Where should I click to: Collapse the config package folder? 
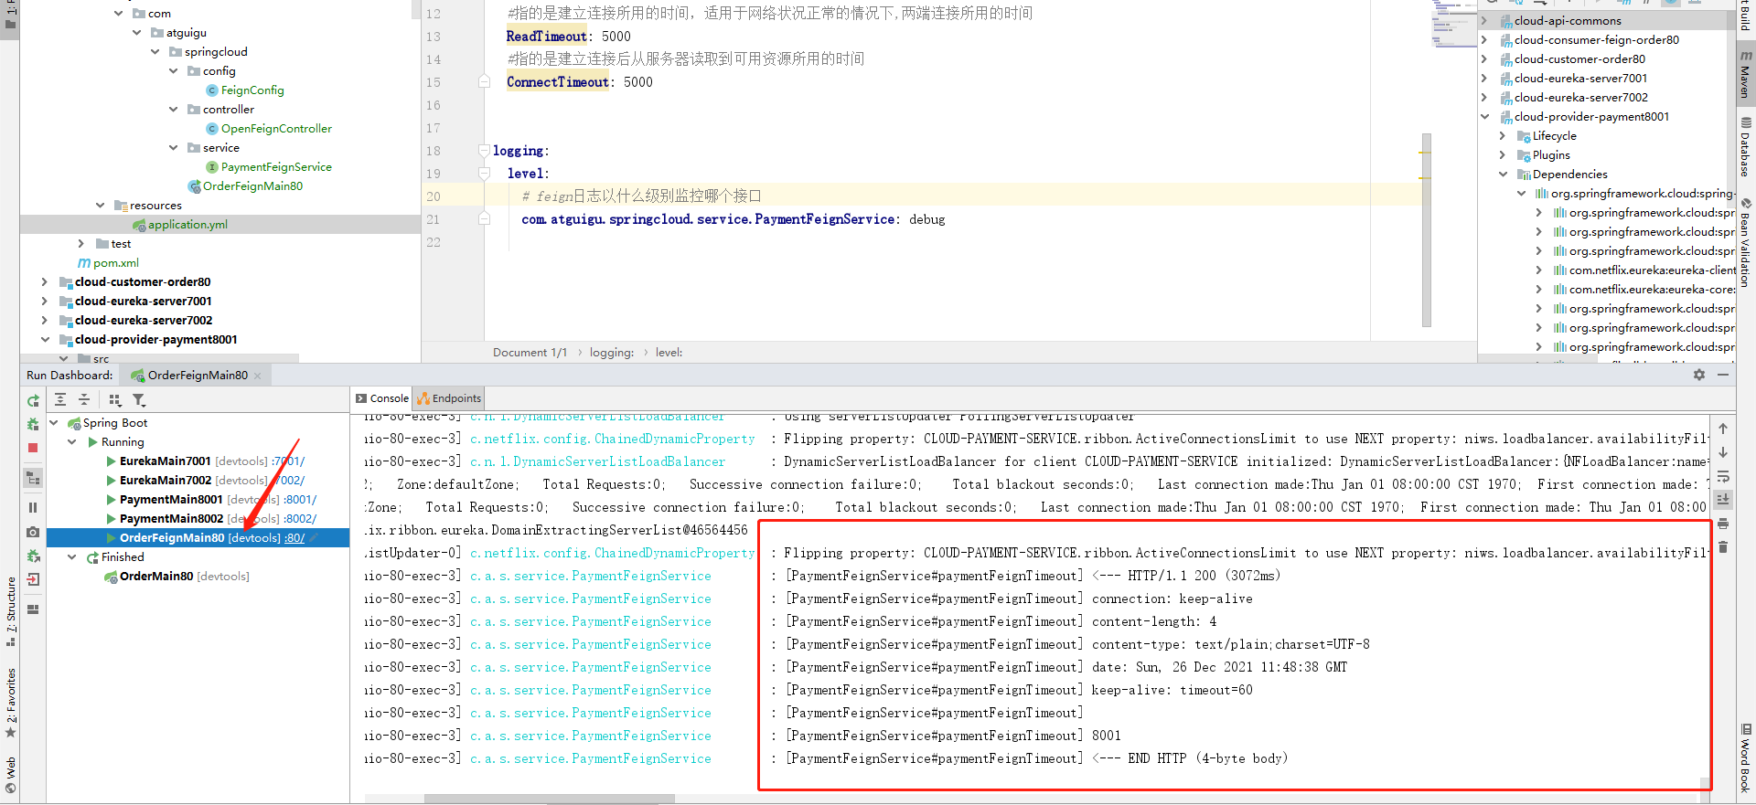[x=173, y=71]
